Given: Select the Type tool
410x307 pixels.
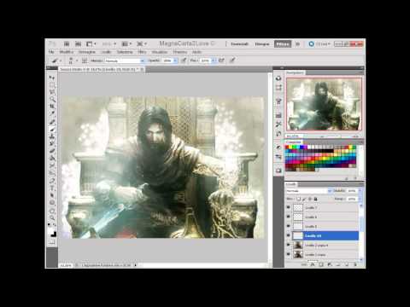Looking at the screenshot, I should [52, 188].
